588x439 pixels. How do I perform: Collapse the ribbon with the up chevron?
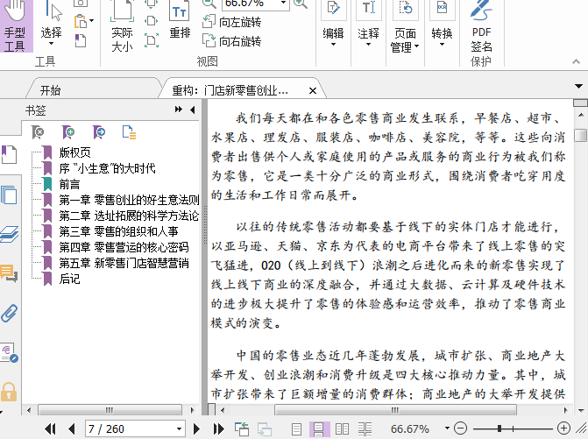point(577,61)
